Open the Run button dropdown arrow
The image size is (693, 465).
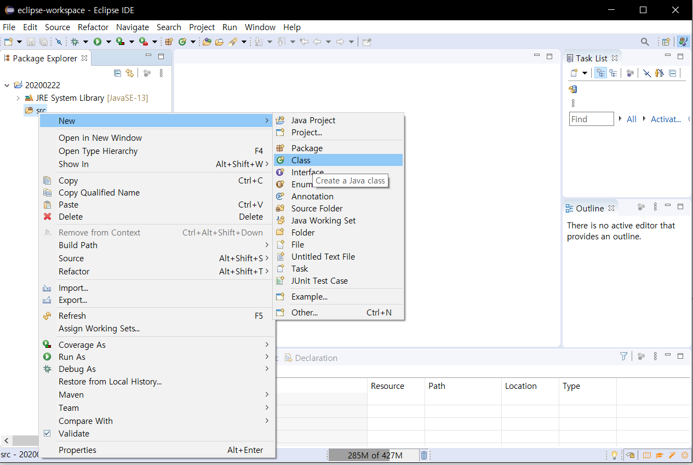coord(108,42)
